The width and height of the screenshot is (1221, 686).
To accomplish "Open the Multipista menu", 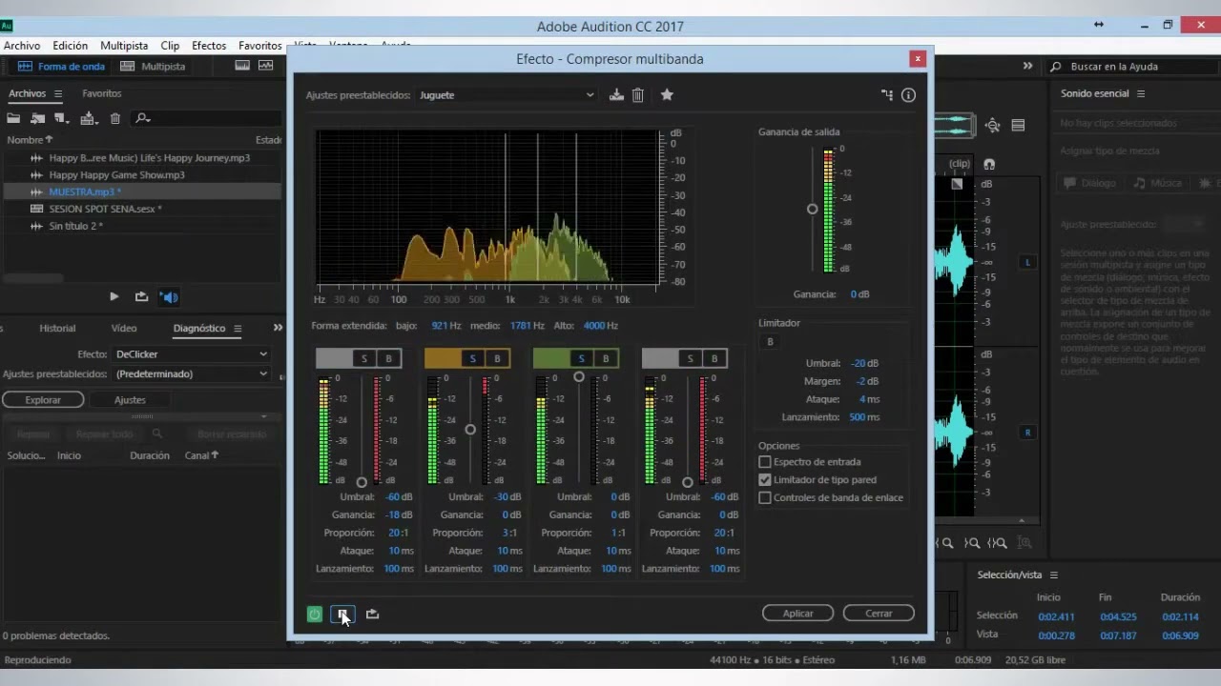I will pos(124,46).
